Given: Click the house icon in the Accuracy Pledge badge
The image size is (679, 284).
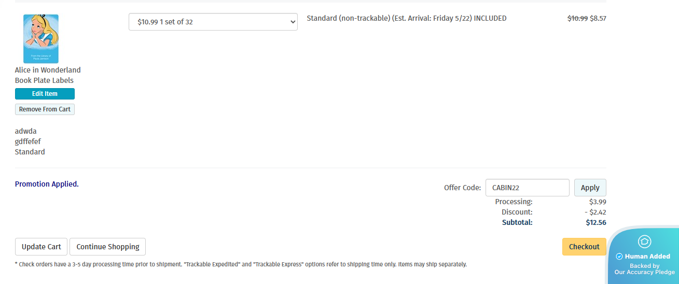Looking at the screenshot, I should pyautogui.click(x=644, y=242).
